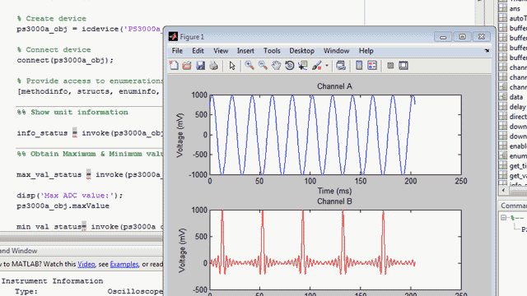Click the Channel B plot title
Screen dimensions: 527x296
(334, 201)
